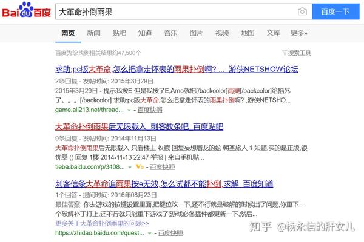Switch to the 图片 tab
This screenshot has width=364, height=242.
[196, 33]
